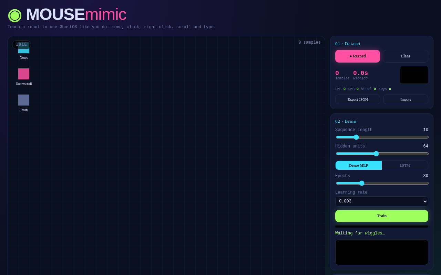Click the Keys count label
The width and height of the screenshot is (441, 275).
(385, 89)
